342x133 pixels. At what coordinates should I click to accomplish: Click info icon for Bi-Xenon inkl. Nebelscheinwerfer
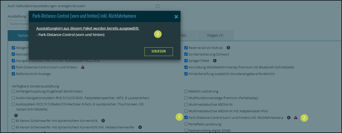(140, 127)
